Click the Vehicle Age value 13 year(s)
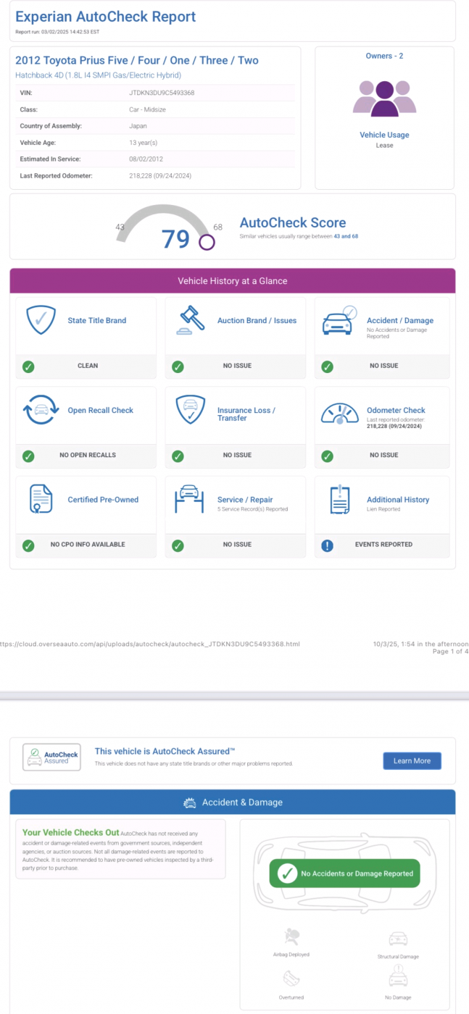The height and width of the screenshot is (1014, 469). (x=143, y=143)
